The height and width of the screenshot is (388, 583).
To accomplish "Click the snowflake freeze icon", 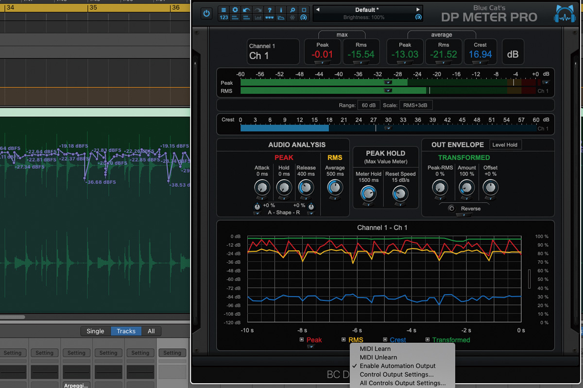I will pyautogui.click(x=292, y=17).
